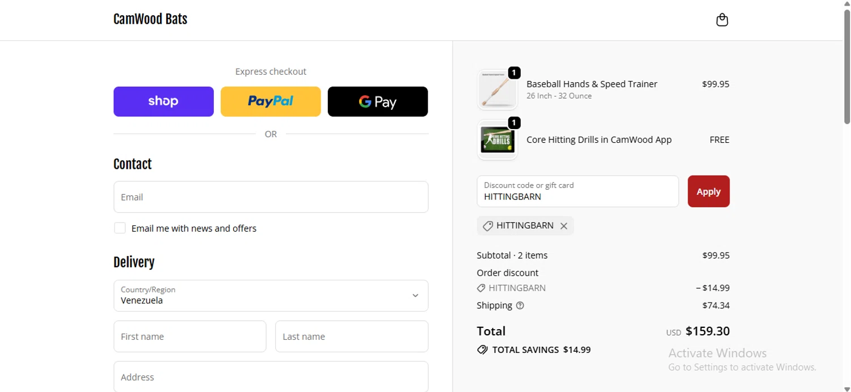This screenshot has width=851, height=392.
Task: Click the Address field
Action: [x=271, y=377]
